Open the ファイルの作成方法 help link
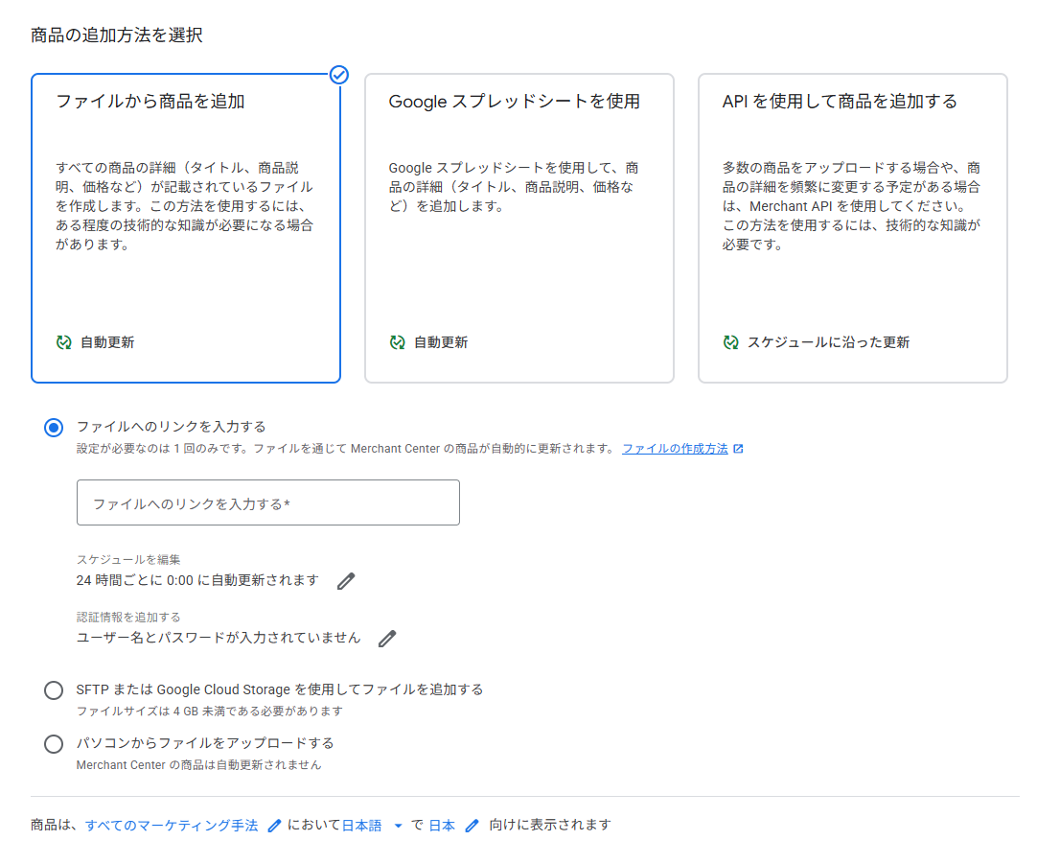The image size is (1037, 864). click(x=675, y=449)
